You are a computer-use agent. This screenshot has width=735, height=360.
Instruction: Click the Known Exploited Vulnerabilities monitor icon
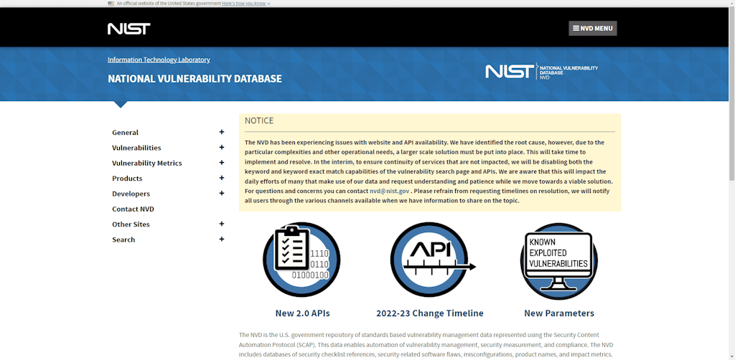click(558, 261)
